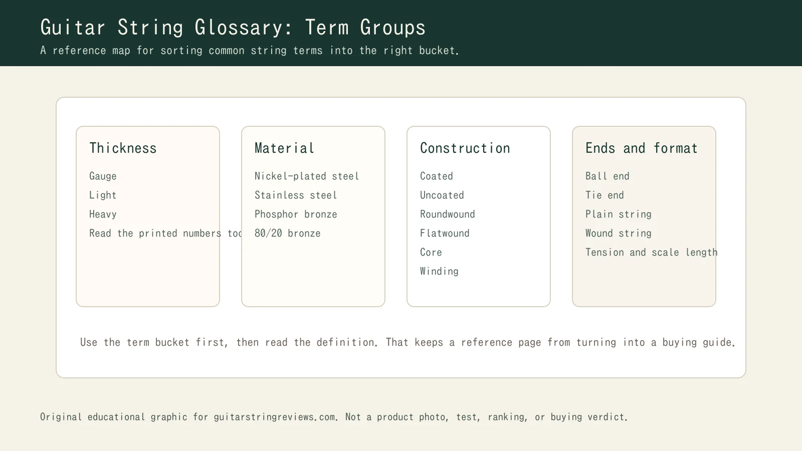Select the 80/20 bronze entry
Image resolution: width=802 pixels, height=451 pixels.
tap(288, 233)
